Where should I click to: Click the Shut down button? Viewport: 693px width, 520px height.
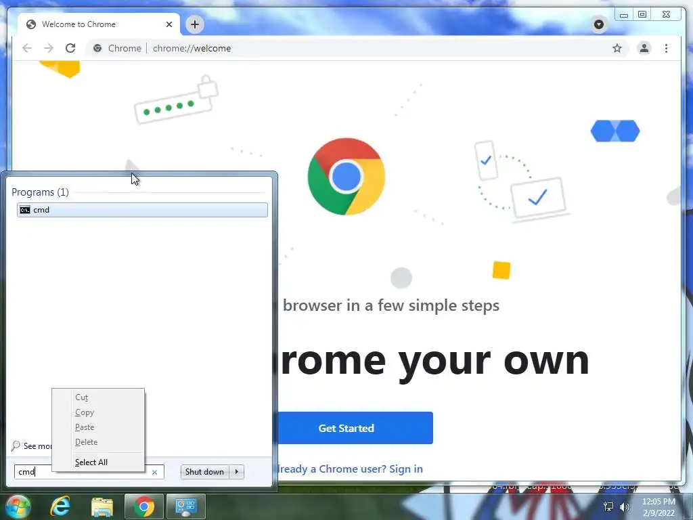pos(205,472)
